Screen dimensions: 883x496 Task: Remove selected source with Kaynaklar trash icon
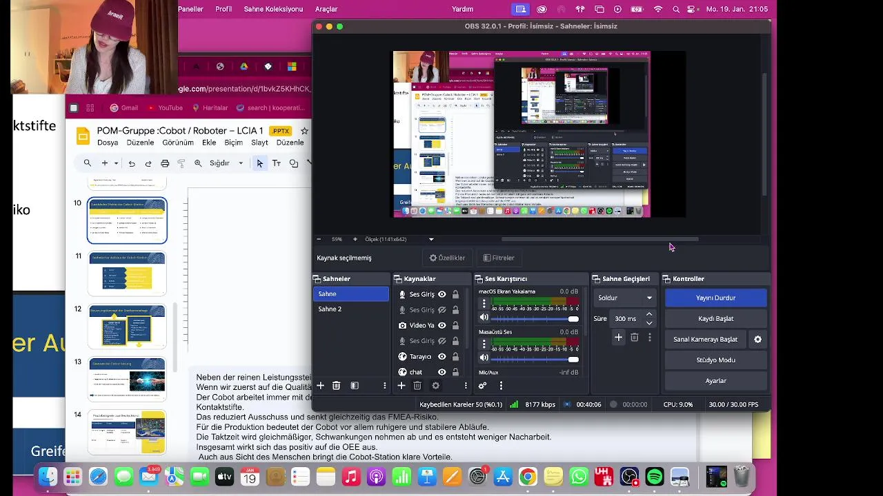pos(417,386)
